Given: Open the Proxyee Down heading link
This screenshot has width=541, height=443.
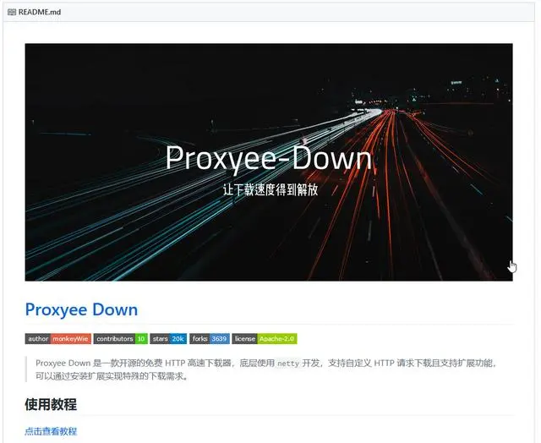Looking at the screenshot, I should click(x=81, y=309).
